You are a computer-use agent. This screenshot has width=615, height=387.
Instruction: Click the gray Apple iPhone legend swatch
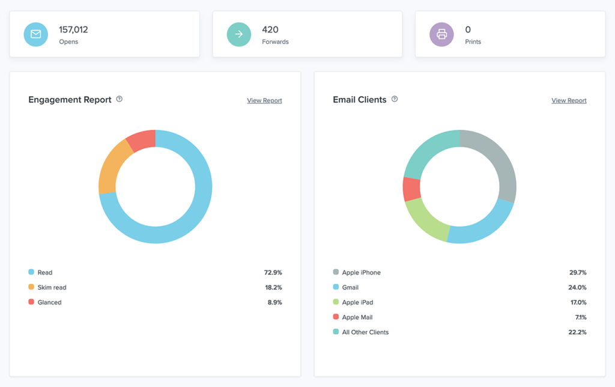[x=336, y=272]
